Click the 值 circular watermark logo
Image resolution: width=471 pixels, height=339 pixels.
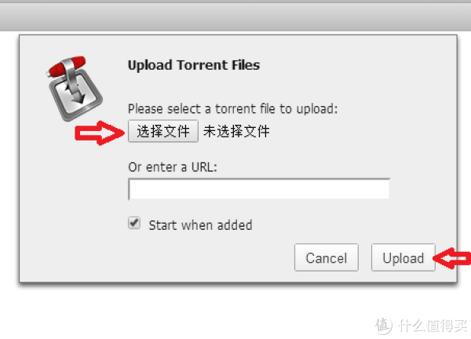(384, 326)
